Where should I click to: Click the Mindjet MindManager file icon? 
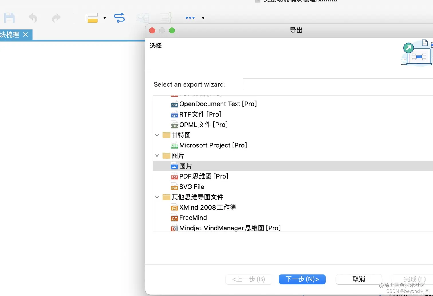(174, 228)
